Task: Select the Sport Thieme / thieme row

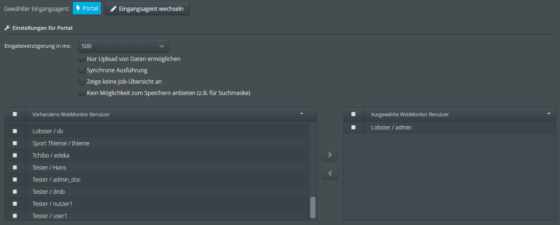Action: coord(157,143)
